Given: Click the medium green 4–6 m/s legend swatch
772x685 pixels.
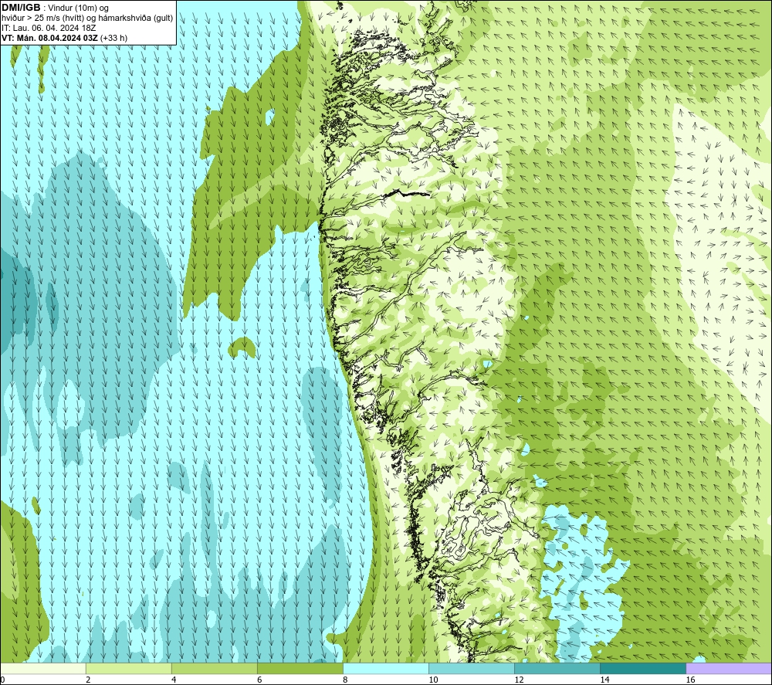Looking at the screenshot, I should click(214, 668).
